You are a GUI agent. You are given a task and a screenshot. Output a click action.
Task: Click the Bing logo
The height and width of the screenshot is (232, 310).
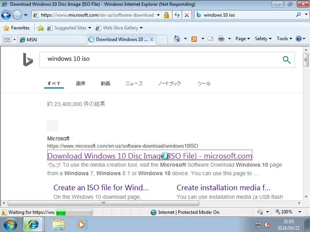point(28,60)
